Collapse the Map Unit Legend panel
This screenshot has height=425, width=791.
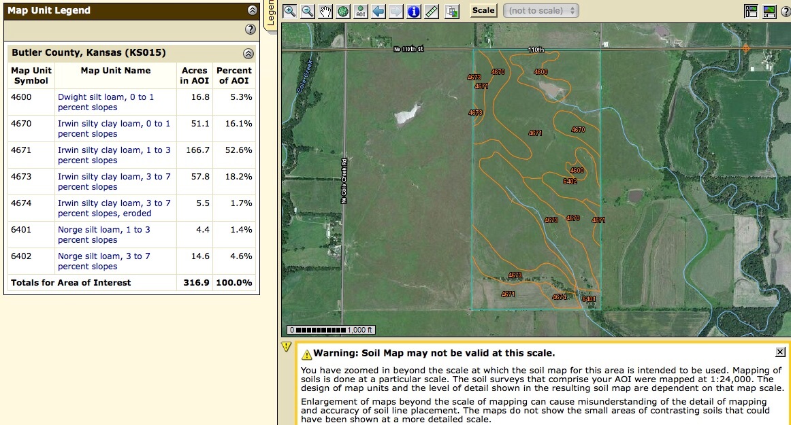click(253, 10)
